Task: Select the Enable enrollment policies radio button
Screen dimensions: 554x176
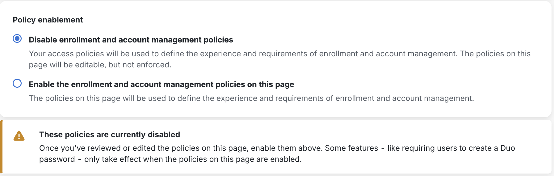Action: 17,83
